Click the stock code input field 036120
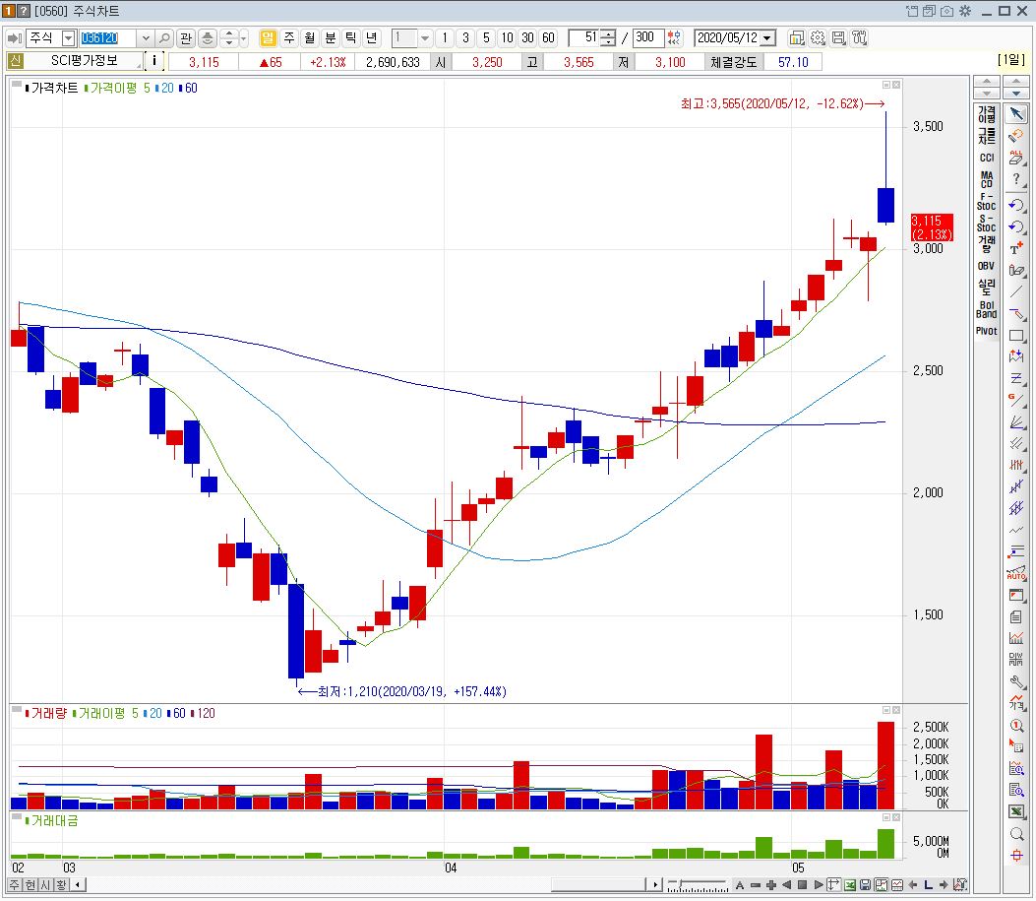This screenshot has width=1036, height=901. (107, 38)
